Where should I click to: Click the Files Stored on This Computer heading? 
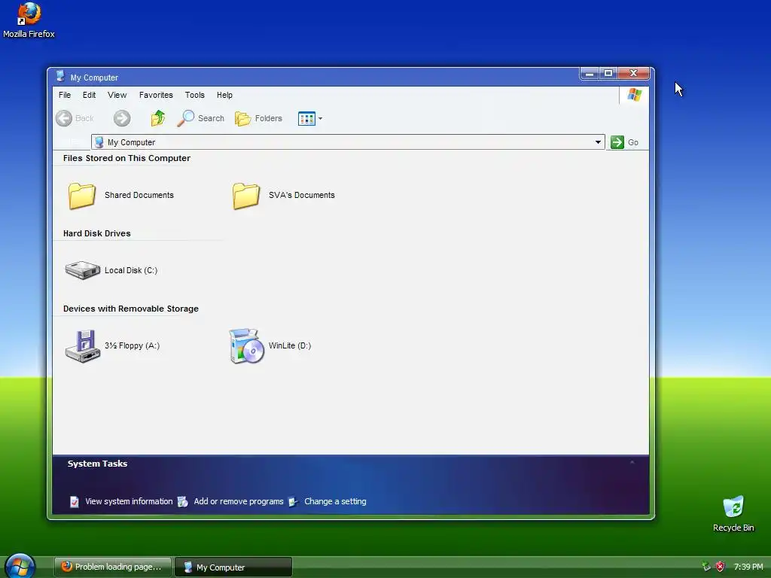pos(126,158)
